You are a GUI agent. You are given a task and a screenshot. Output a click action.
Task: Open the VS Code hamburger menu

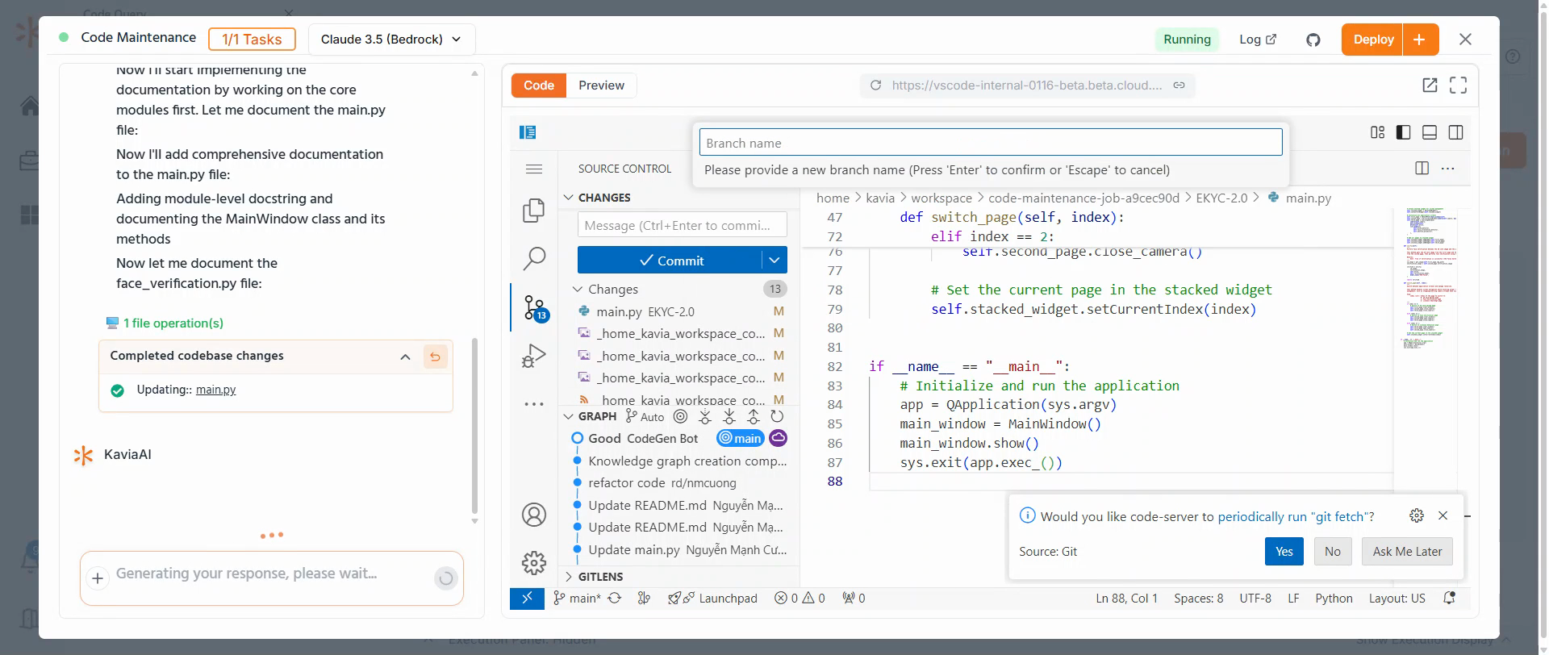point(534,169)
